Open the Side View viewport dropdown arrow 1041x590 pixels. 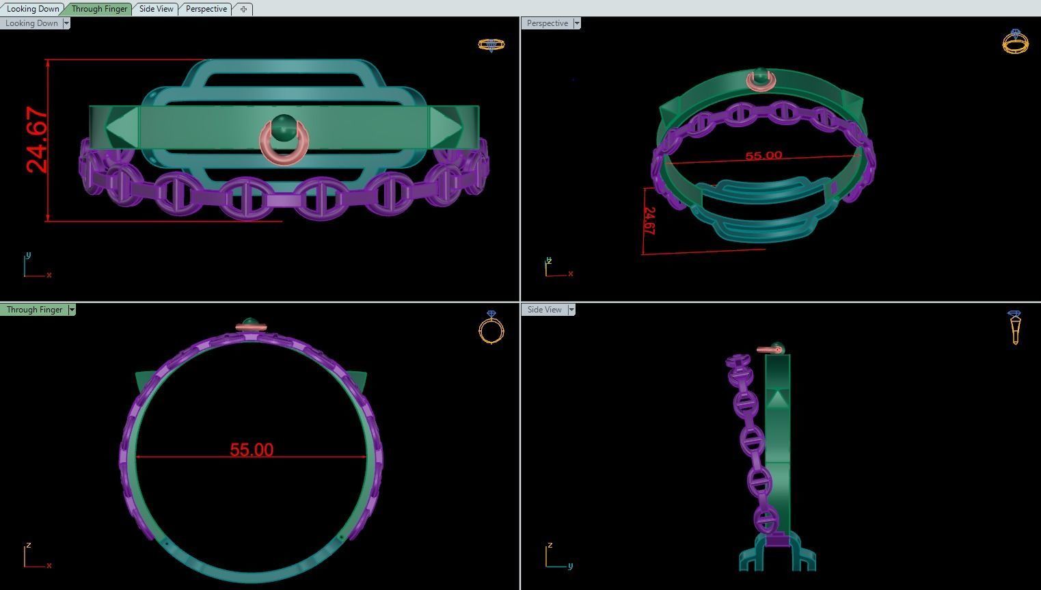click(x=571, y=310)
